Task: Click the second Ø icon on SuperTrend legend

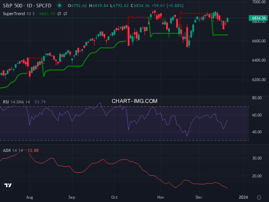Action: pyautogui.click(x=65, y=14)
